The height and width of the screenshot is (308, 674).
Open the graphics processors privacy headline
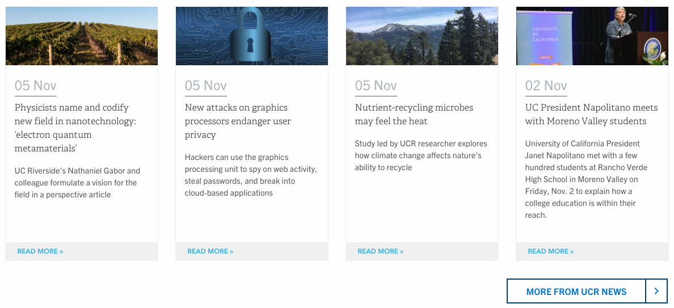[x=238, y=121]
